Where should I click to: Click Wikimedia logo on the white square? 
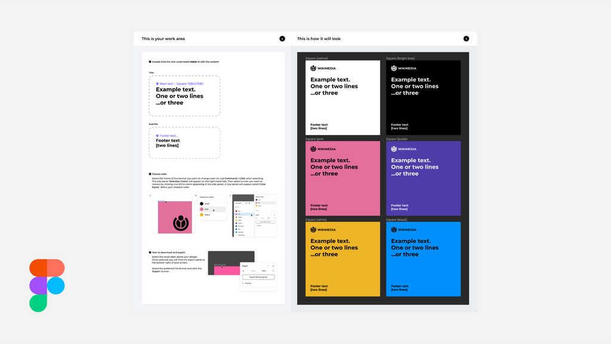click(323, 68)
